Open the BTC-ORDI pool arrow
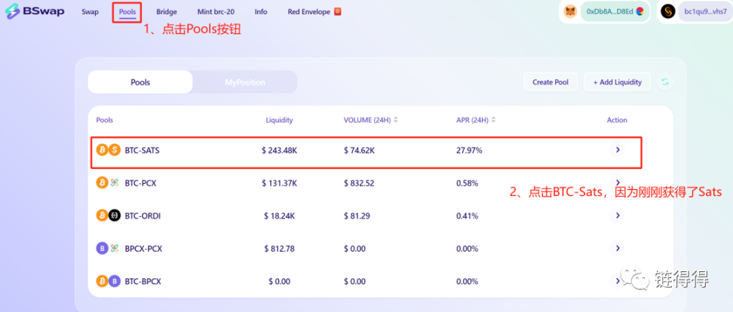Screen dimensions: 733x312 pyautogui.click(x=618, y=216)
